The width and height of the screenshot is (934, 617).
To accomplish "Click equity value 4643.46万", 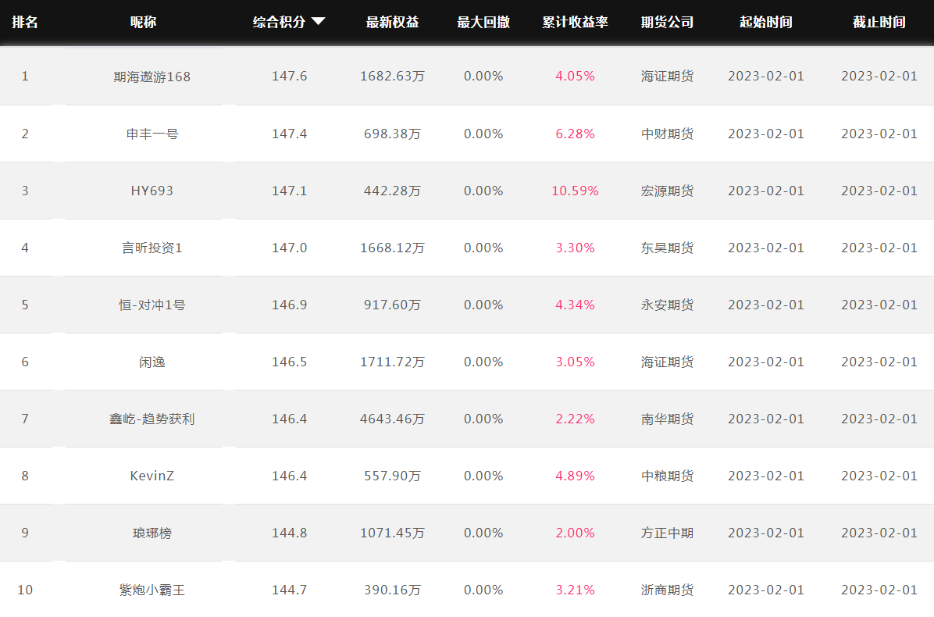I will point(392,419).
